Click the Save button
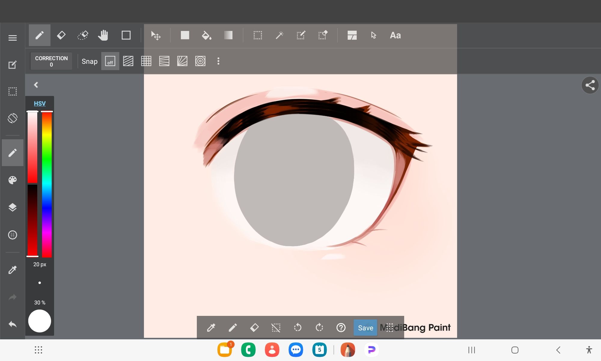The image size is (601, 361). pyautogui.click(x=365, y=328)
